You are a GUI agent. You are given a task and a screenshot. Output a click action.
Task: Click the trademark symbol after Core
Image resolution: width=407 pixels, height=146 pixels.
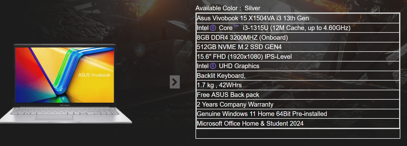tap(237, 27)
